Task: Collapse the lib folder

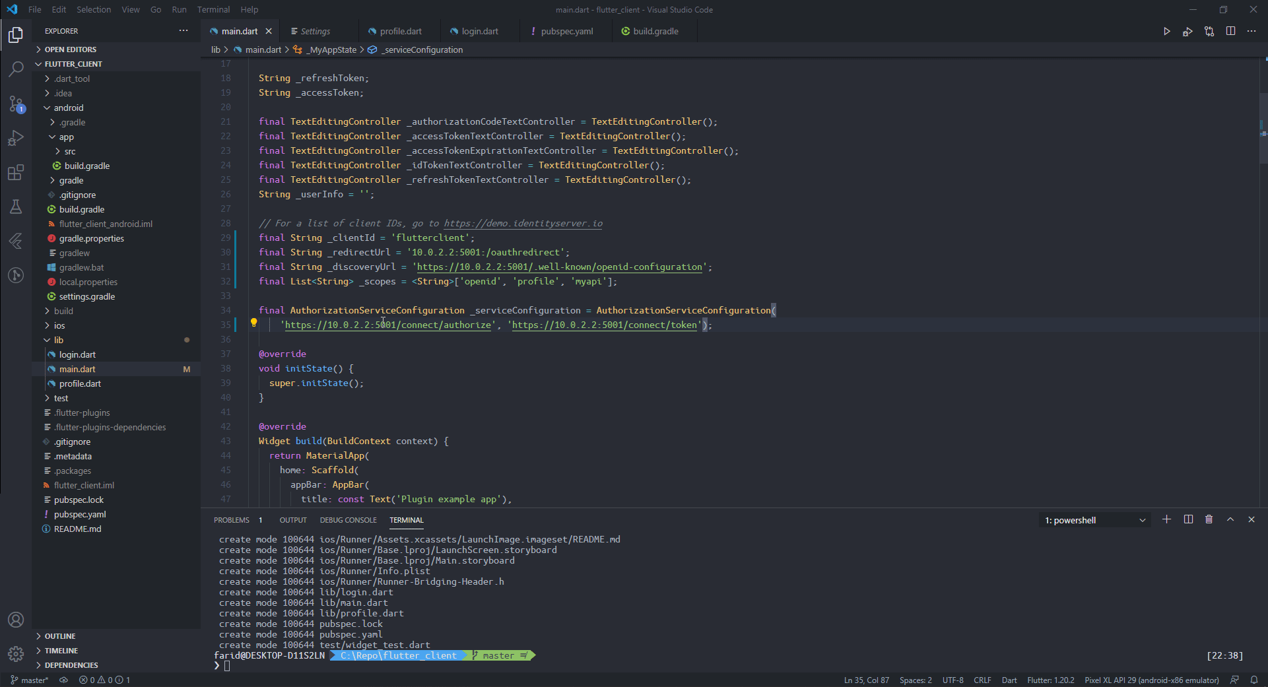Action: pyautogui.click(x=59, y=340)
